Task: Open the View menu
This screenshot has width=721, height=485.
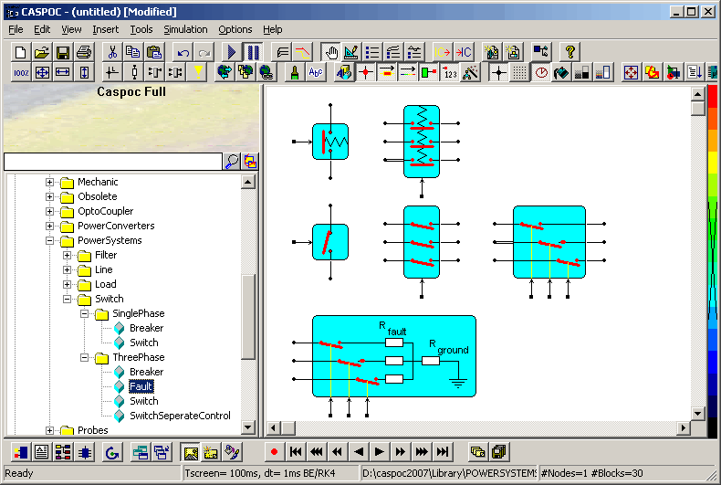Action: point(71,29)
